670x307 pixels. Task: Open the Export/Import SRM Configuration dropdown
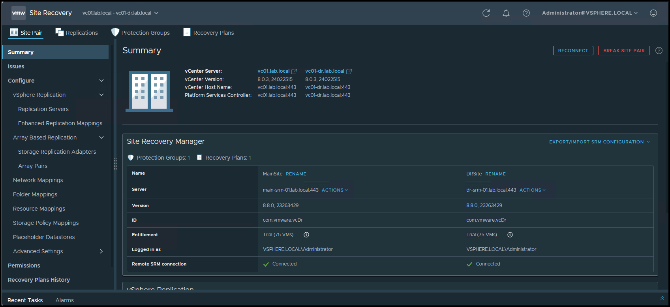pyautogui.click(x=599, y=142)
